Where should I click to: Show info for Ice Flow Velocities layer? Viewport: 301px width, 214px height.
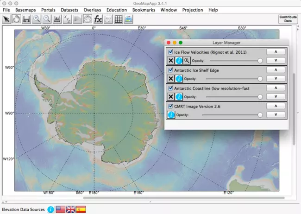pyautogui.click(x=179, y=60)
